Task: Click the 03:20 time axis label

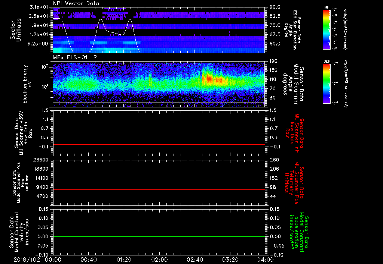Action: click(x=230, y=260)
